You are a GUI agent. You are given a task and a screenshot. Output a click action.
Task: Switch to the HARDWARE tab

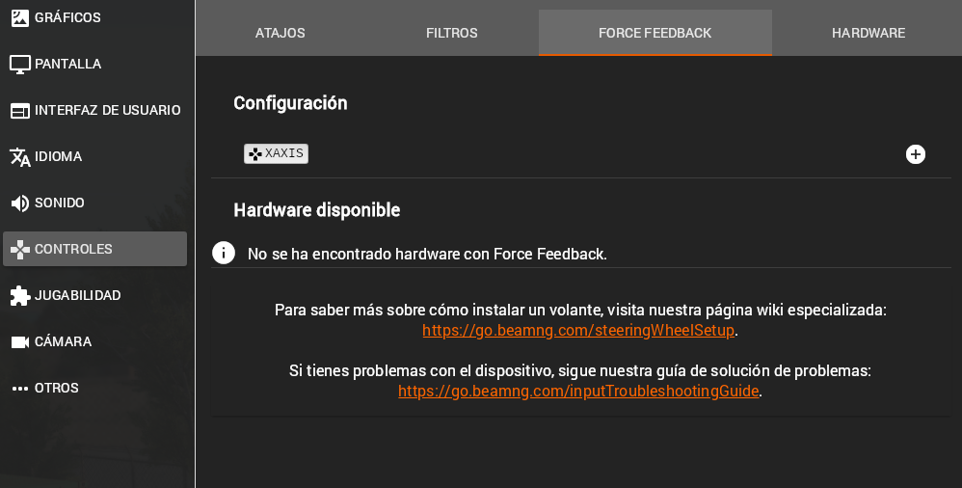click(868, 33)
